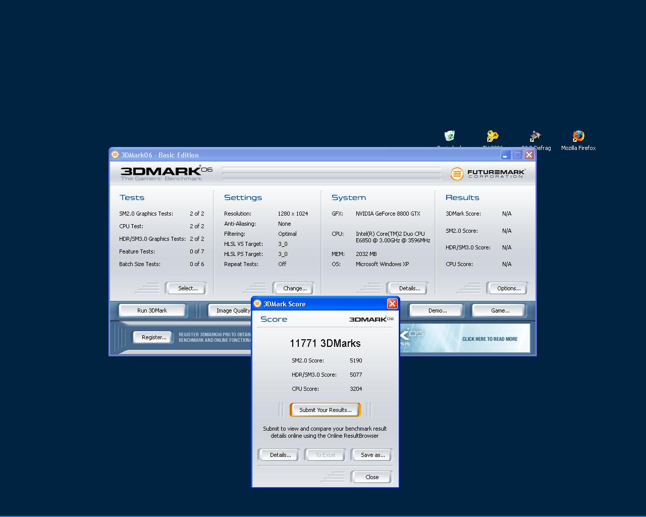Click the Score heading in the dialog

pos(274,319)
